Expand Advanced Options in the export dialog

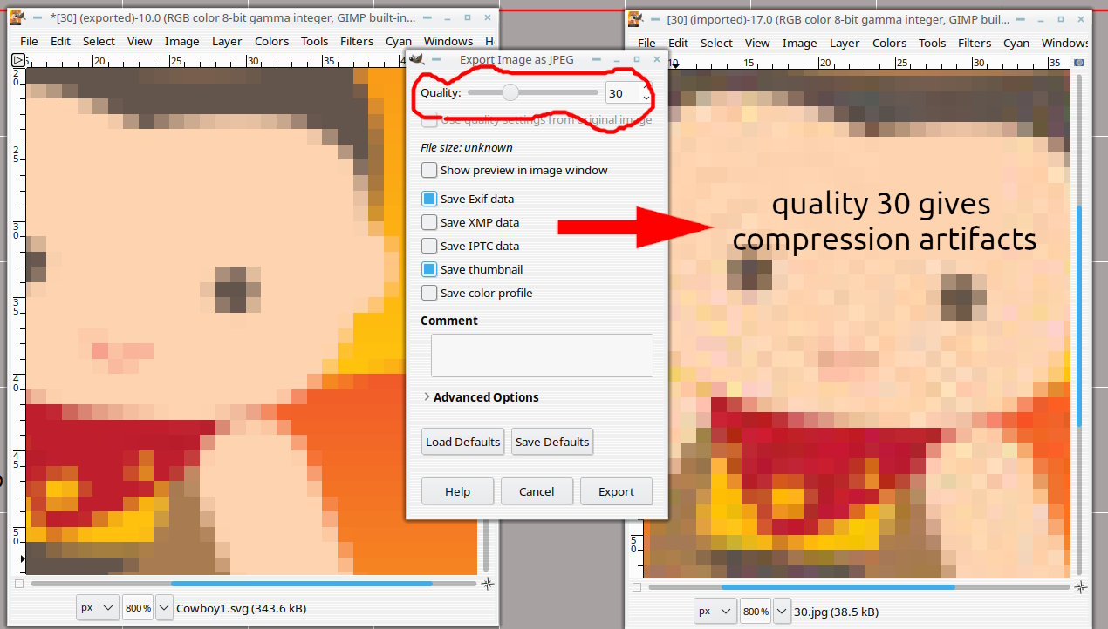pos(481,396)
